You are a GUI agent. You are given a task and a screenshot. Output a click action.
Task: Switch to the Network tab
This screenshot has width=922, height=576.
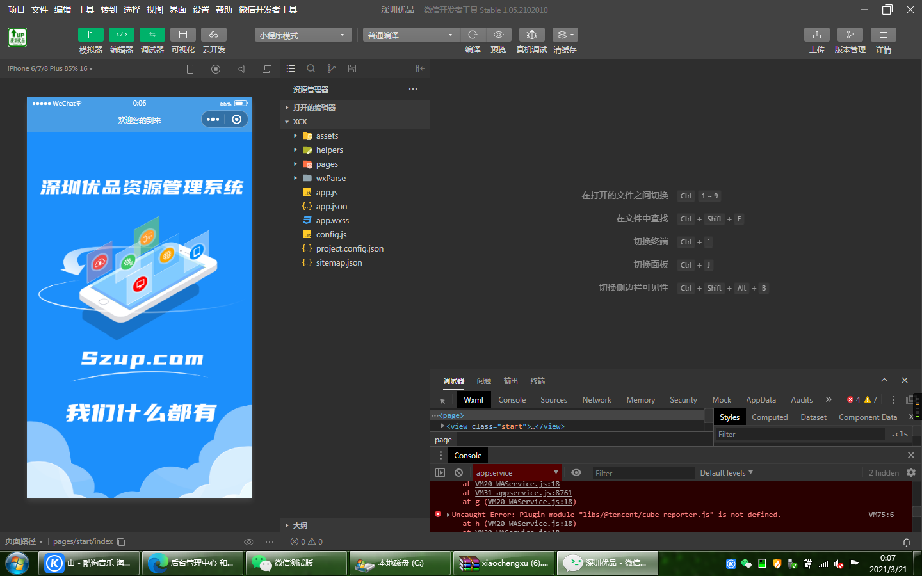(x=596, y=400)
